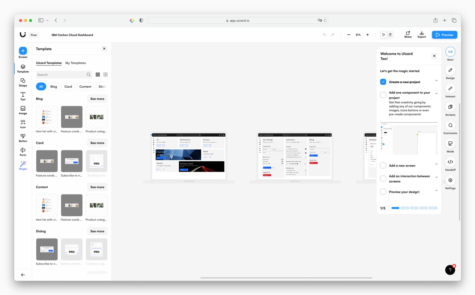Open the Magic tool
The height and width of the screenshot is (295, 475).
point(23,165)
